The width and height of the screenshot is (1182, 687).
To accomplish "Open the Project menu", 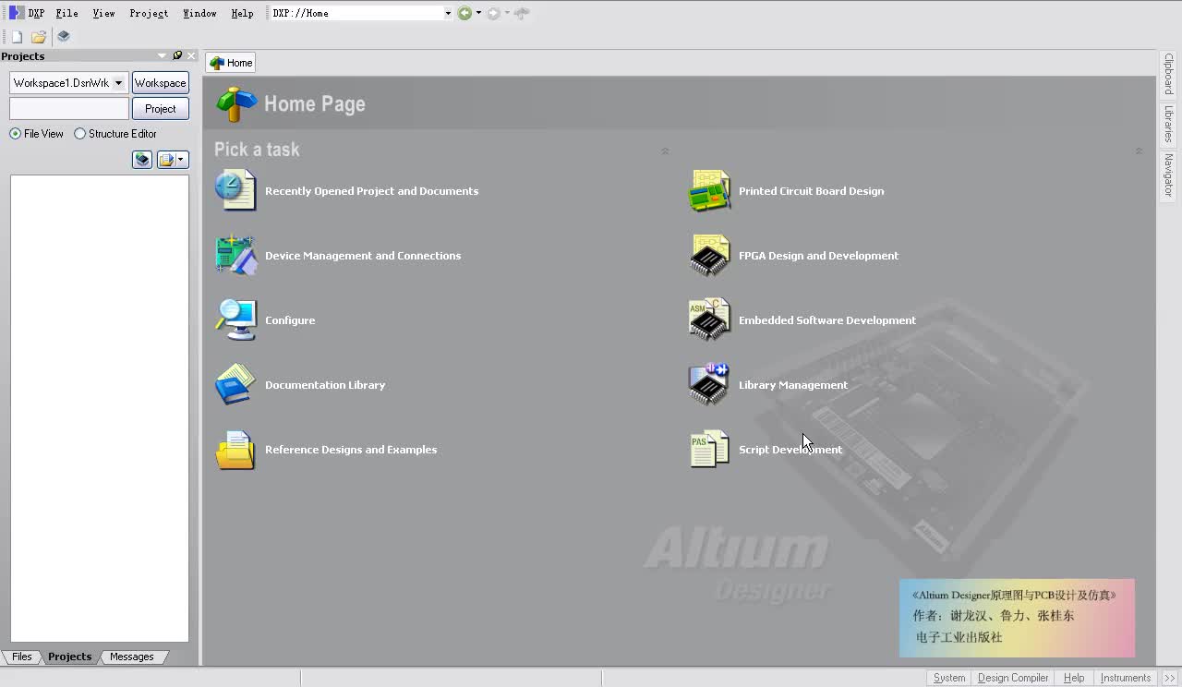I will [x=149, y=13].
